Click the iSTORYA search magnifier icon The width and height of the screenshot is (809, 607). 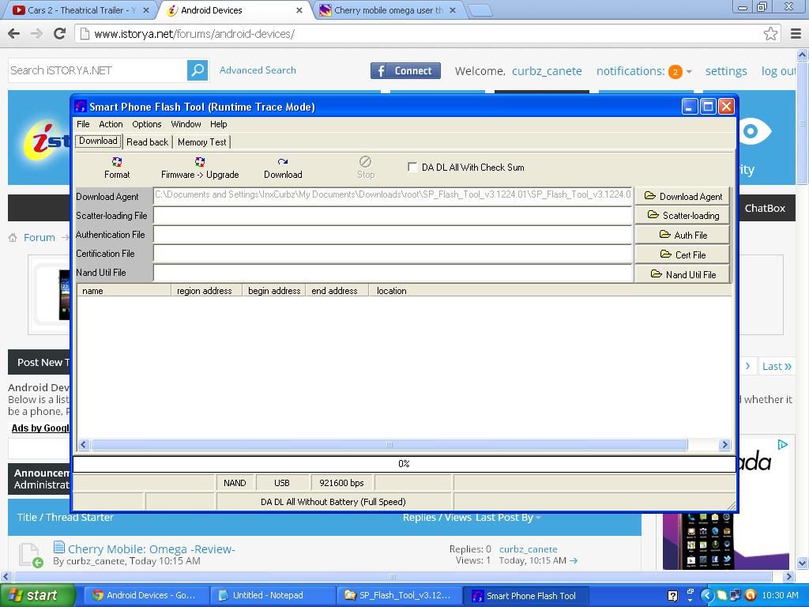197,70
